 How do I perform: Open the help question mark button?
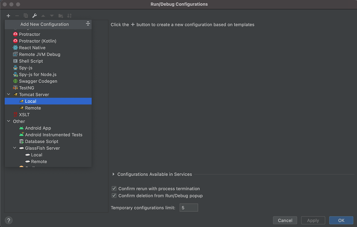click(x=9, y=220)
